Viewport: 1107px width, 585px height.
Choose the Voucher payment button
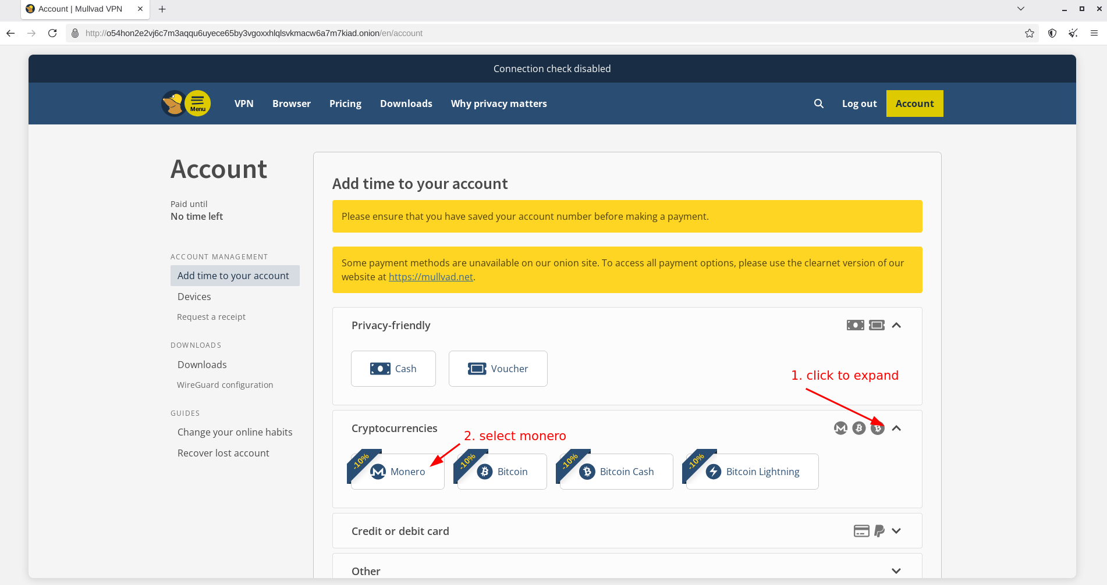498,369
